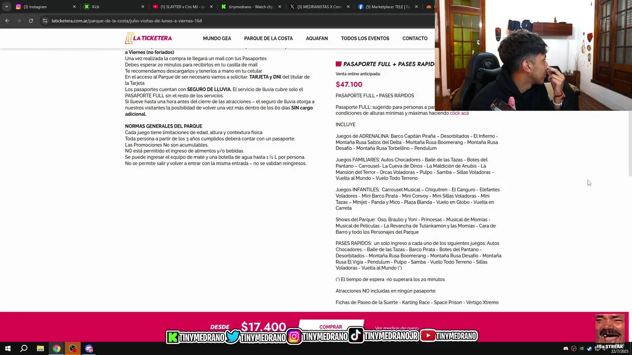Click the browser back arrow

[x=7, y=21]
